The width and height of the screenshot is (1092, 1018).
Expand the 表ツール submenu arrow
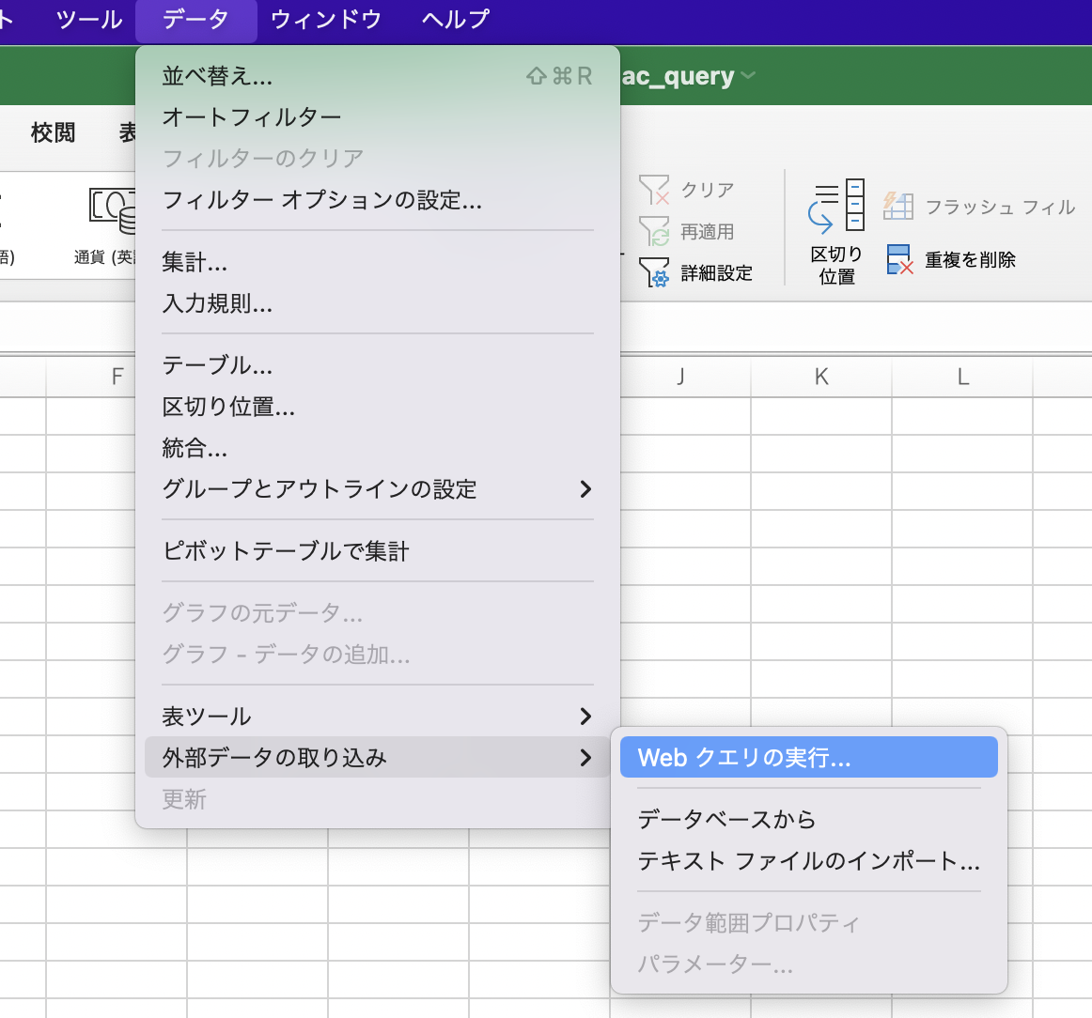click(x=585, y=716)
